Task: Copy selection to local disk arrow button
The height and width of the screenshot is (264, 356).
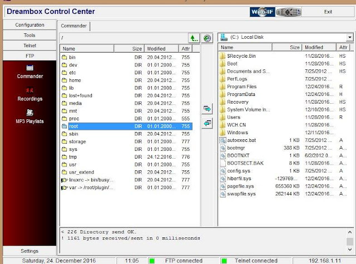Action: tap(207, 109)
